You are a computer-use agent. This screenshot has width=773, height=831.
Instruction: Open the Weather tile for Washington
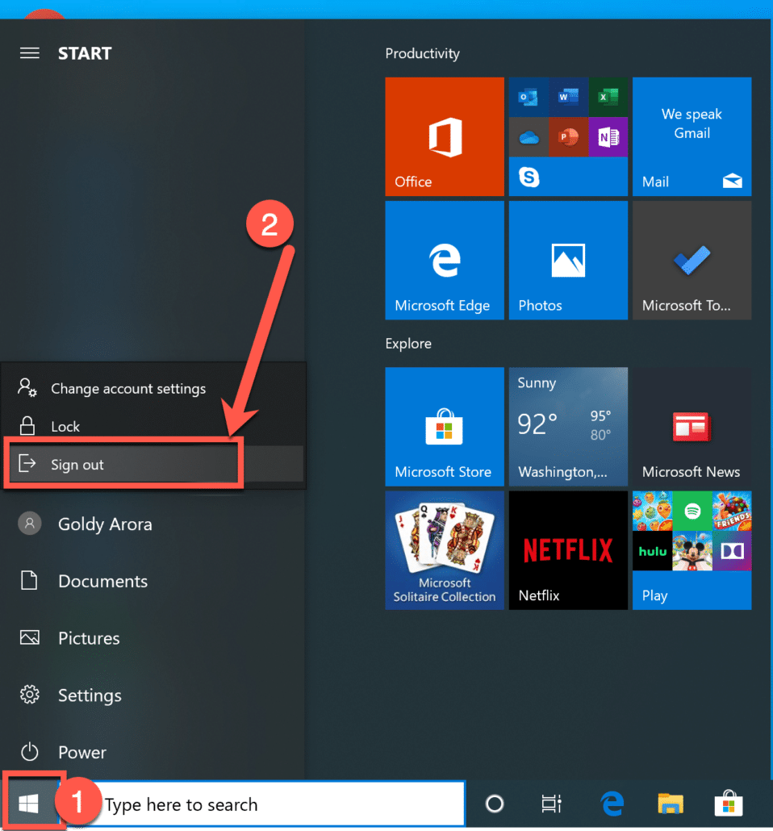pyautogui.click(x=568, y=427)
